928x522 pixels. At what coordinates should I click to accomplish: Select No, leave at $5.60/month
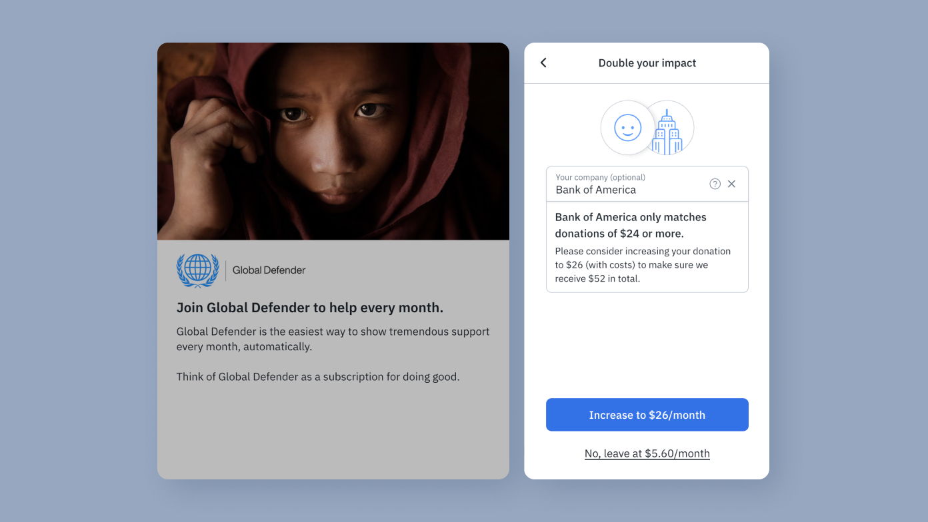pyautogui.click(x=647, y=453)
